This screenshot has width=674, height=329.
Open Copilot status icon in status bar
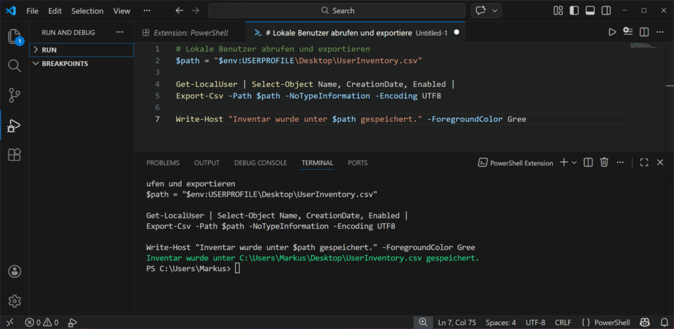(x=644, y=322)
